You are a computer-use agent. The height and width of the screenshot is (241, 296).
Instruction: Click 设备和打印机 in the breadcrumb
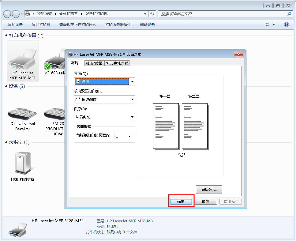point(96,14)
